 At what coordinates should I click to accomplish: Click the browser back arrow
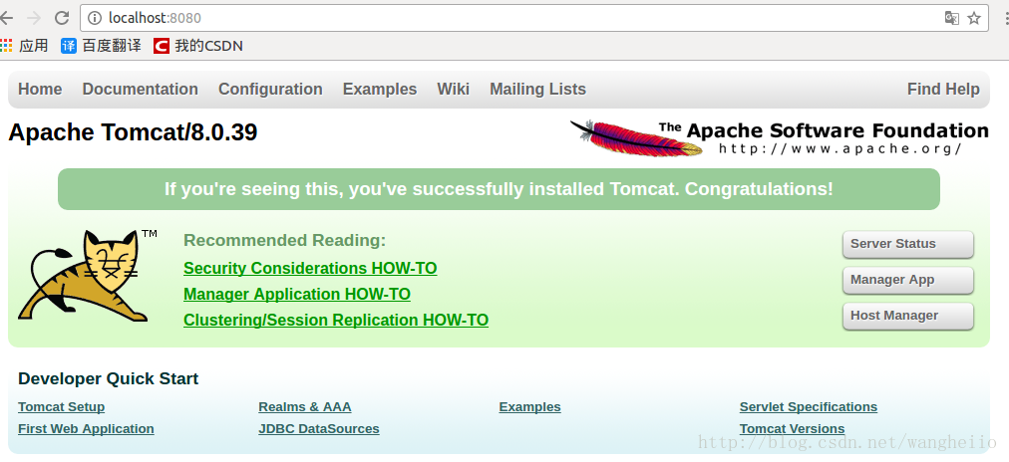[x=6, y=18]
